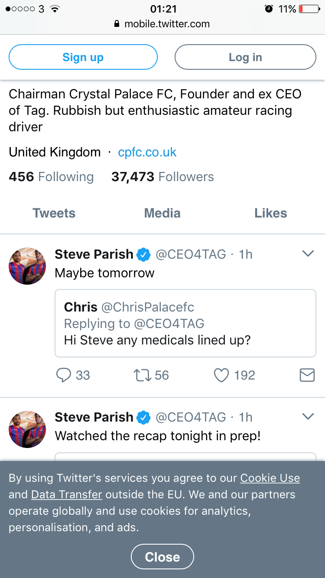Retweet the 'Maybe tomorrow' tweet
The image size is (325, 578).
pos(142,375)
